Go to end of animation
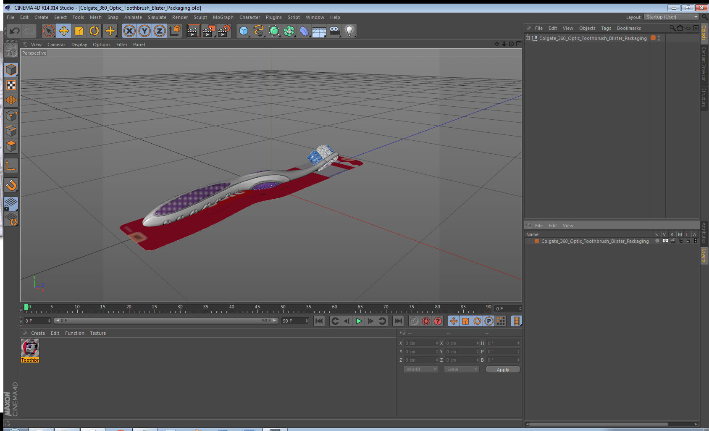 (x=398, y=321)
